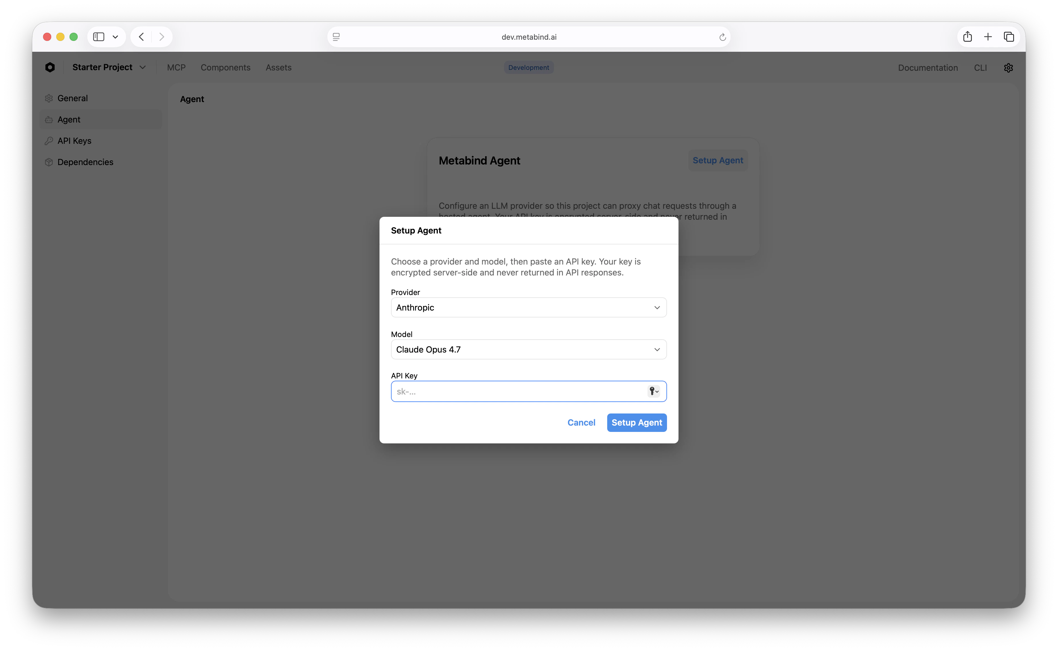
Task: Open the MCP tab
Action: coord(176,68)
